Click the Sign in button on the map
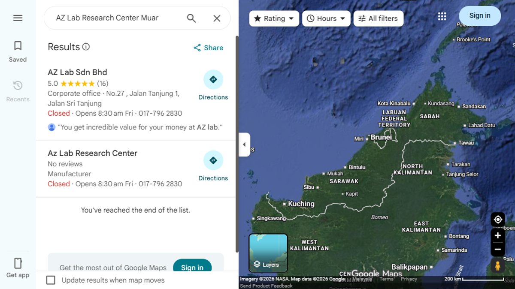This screenshot has width=515, height=289. coord(480,16)
